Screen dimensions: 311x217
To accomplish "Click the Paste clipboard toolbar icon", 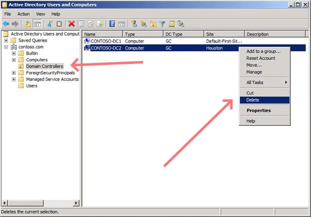I will tap(59, 23).
